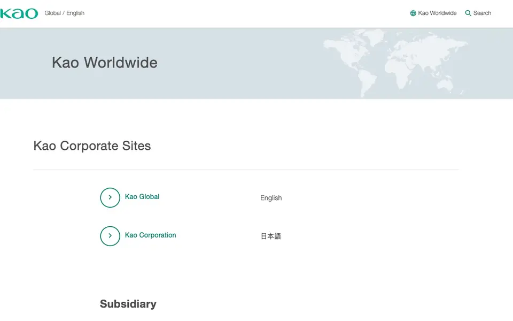The image size is (513, 321).
Task: Open the Kao Corporation site link
Action: pyautogui.click(x=151, y=235)
